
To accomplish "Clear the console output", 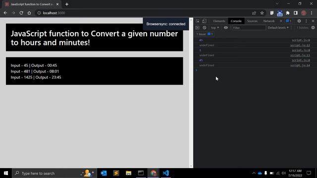I will tap(205, 28).
